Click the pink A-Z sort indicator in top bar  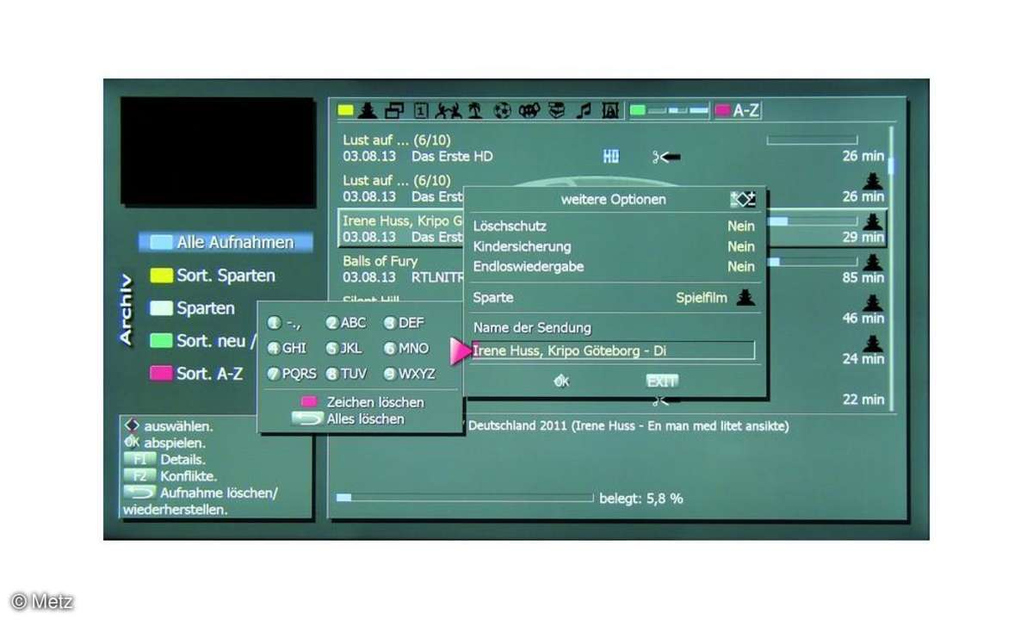point(737,110)
